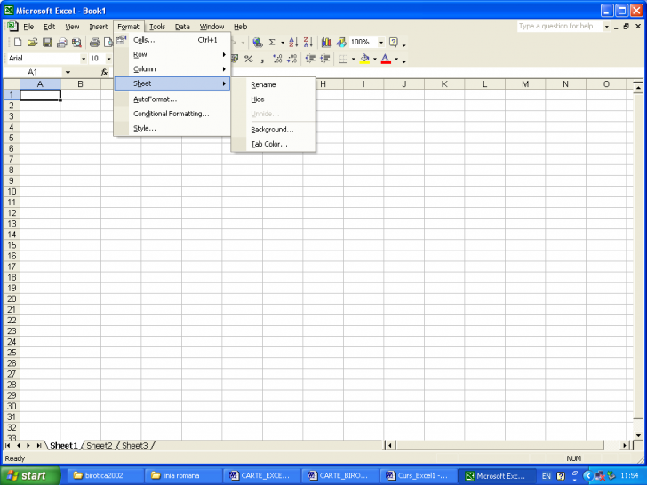Click the Increase Decimal icon

pyautogui.click(x=277, y=59)
